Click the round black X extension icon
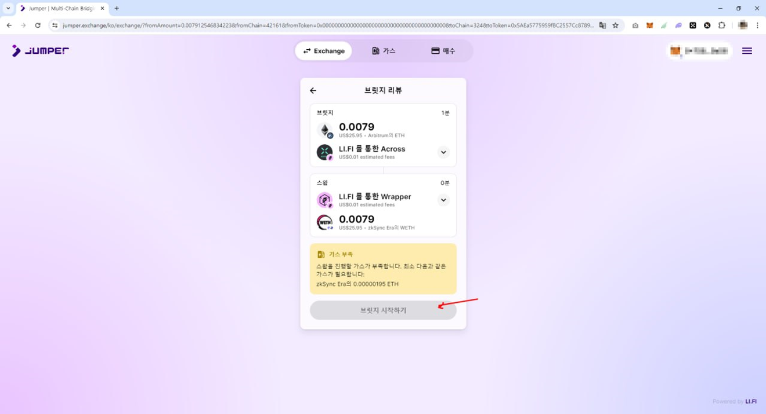Image resolution: width=766 pixels, height=414 pixels. [x=707, y=25]
